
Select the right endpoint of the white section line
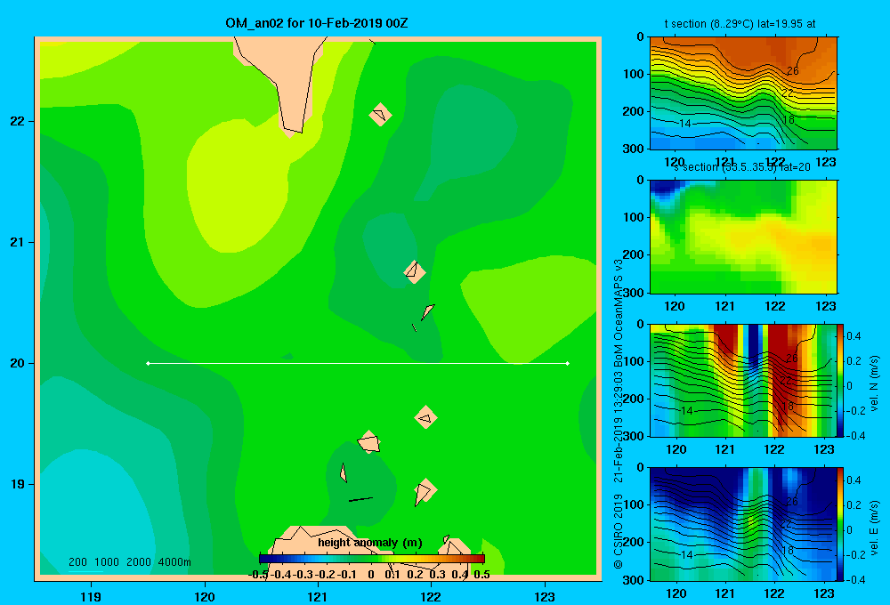(568, 363)
